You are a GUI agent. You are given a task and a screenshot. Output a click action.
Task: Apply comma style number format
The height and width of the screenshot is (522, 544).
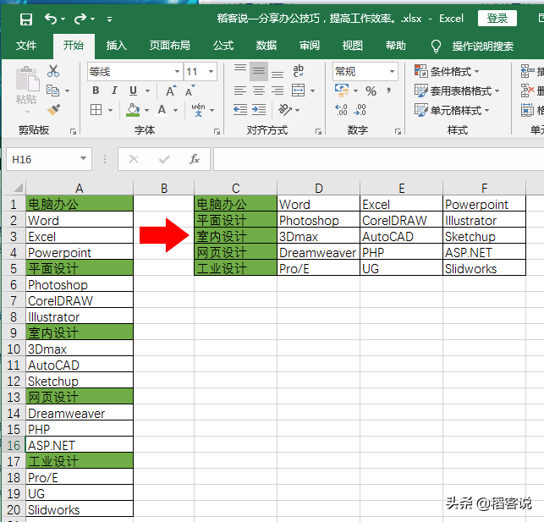coord(388,91)
